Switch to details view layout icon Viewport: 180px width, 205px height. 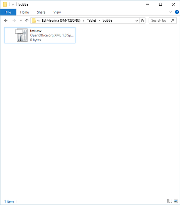[x=169, y=201]
